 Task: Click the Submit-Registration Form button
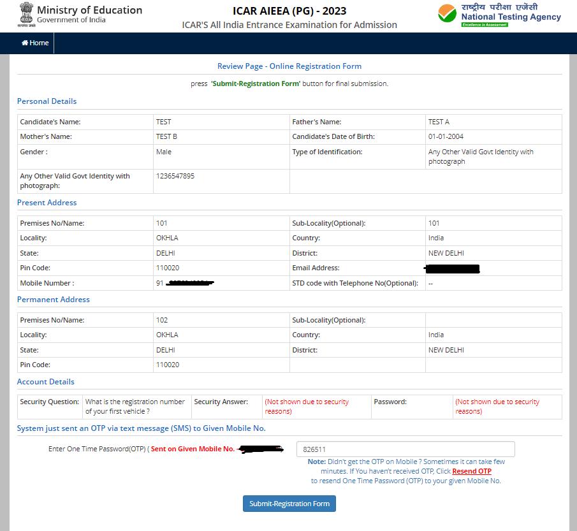pos(289,504)
